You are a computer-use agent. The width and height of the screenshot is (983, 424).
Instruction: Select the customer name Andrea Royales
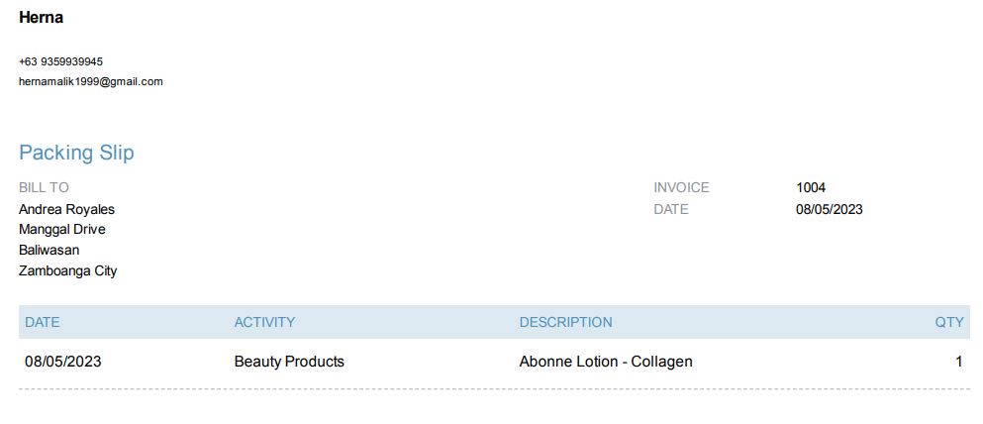pyautogui.click(x=66, y=209)
